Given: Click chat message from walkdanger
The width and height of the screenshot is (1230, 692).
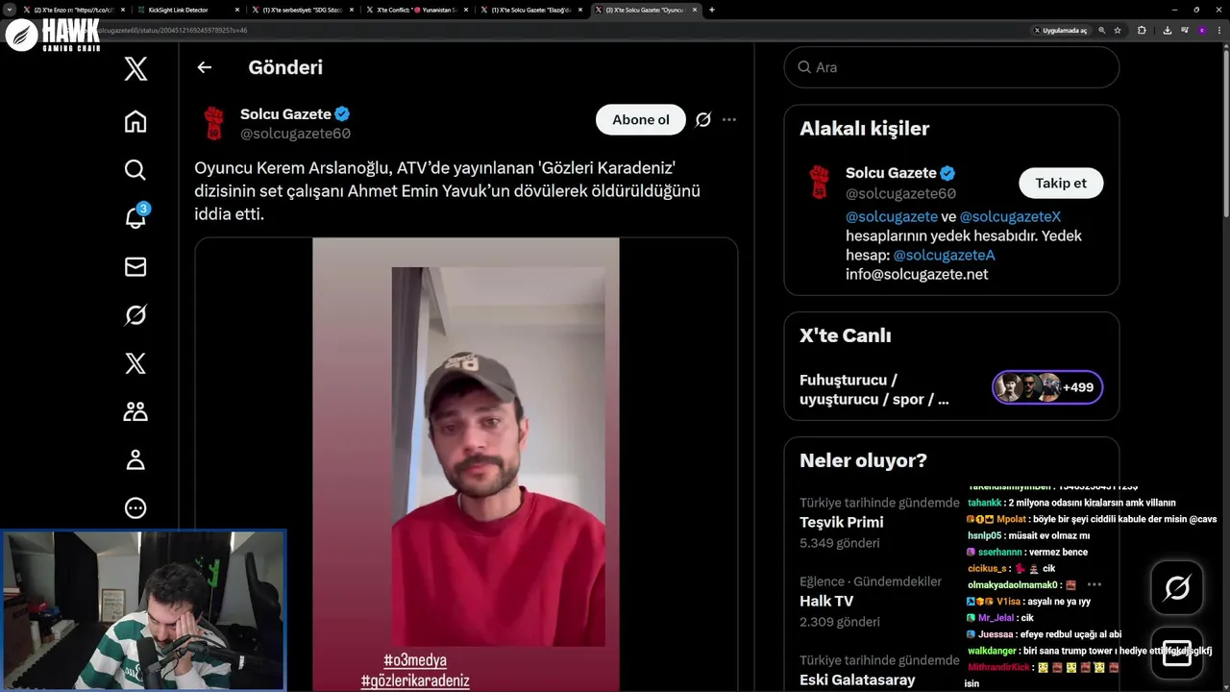Looking at the screenshot, I should point(1090,651).
